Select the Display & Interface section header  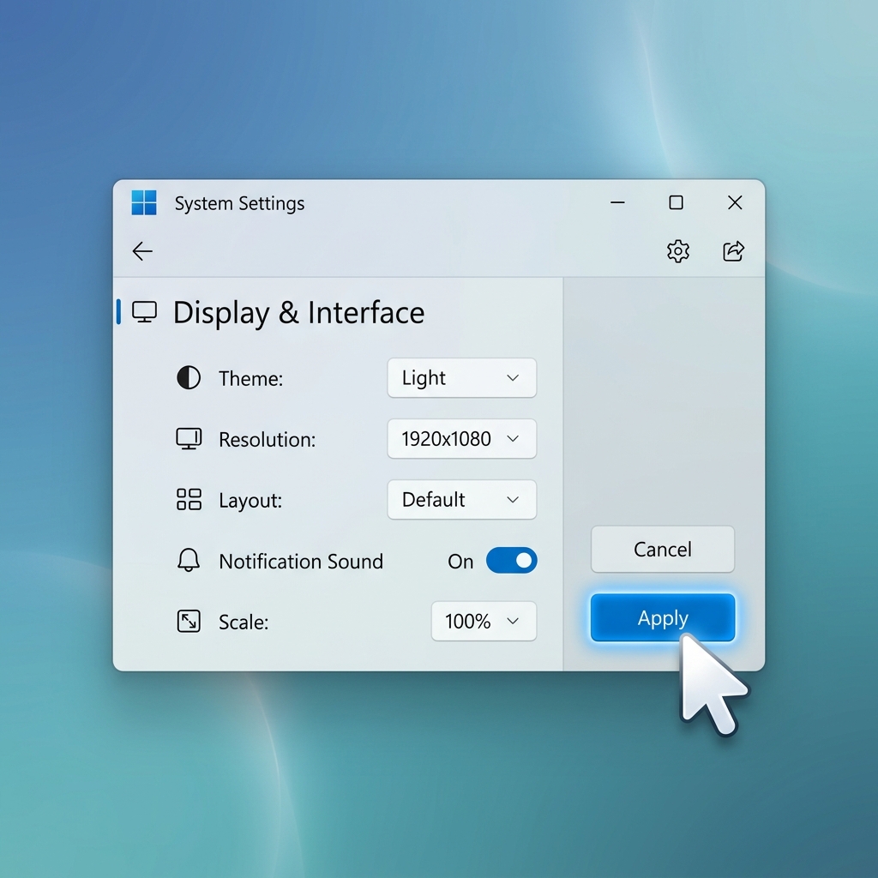click(298, 312)
